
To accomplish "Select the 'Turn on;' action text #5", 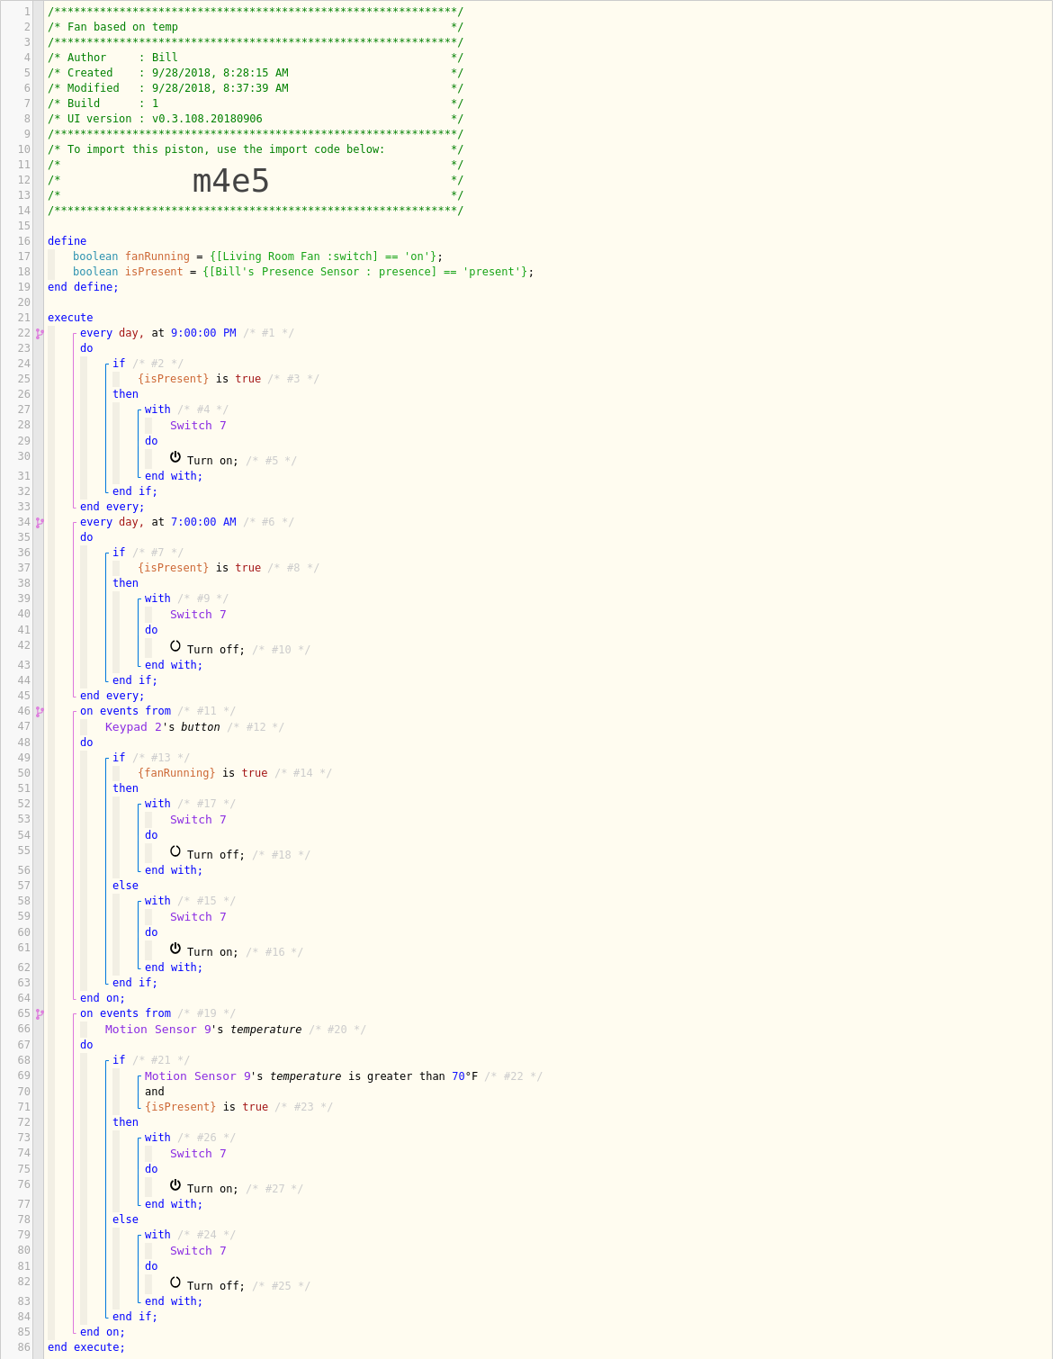I will 213,461.
